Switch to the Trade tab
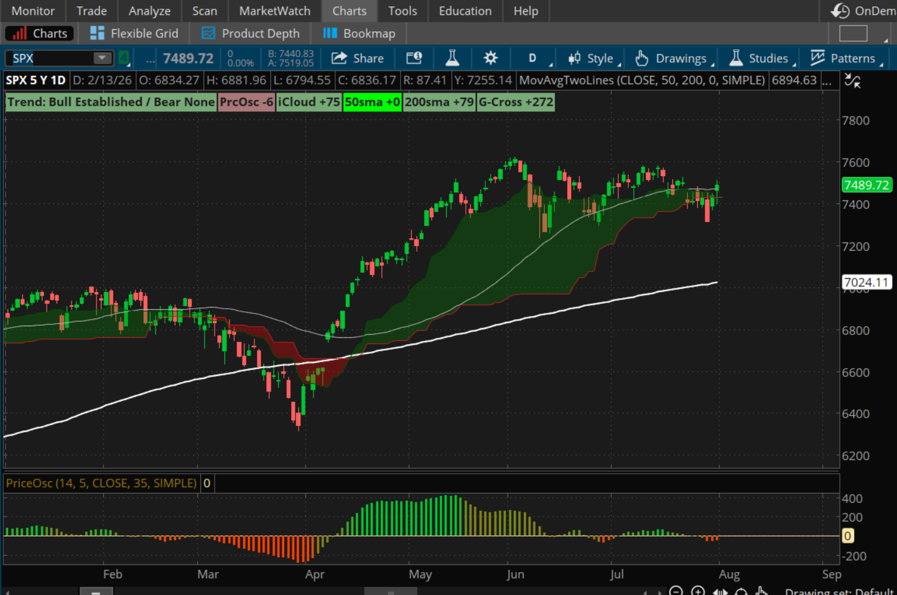The width and height of the screenshot is (897, 595). (x=91, y=11)
